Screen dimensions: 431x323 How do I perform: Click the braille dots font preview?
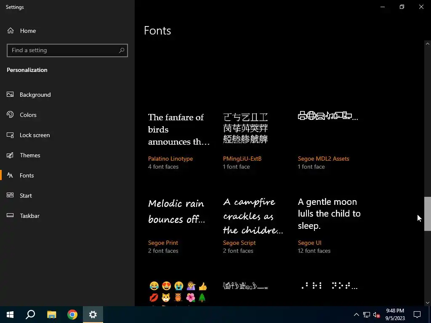point(329,286)
